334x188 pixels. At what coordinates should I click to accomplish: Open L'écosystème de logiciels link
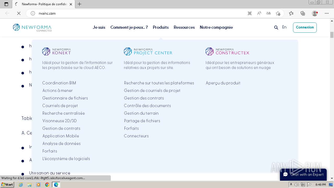coord(66,158)
